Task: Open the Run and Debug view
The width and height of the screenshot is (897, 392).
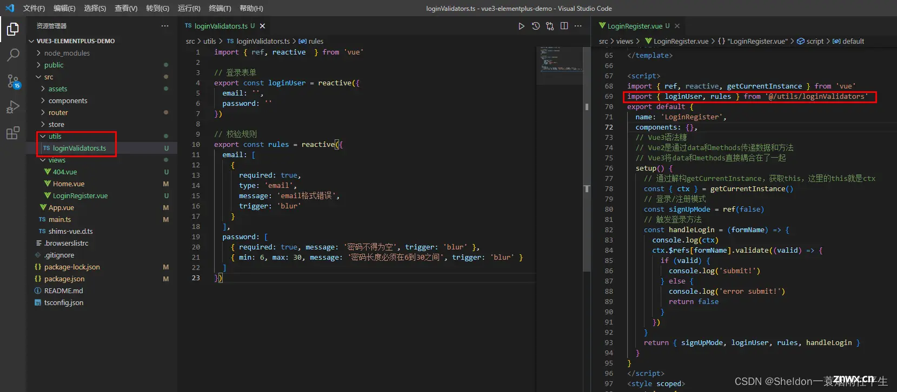Action: pyautogui.click(x=13, y=107)
